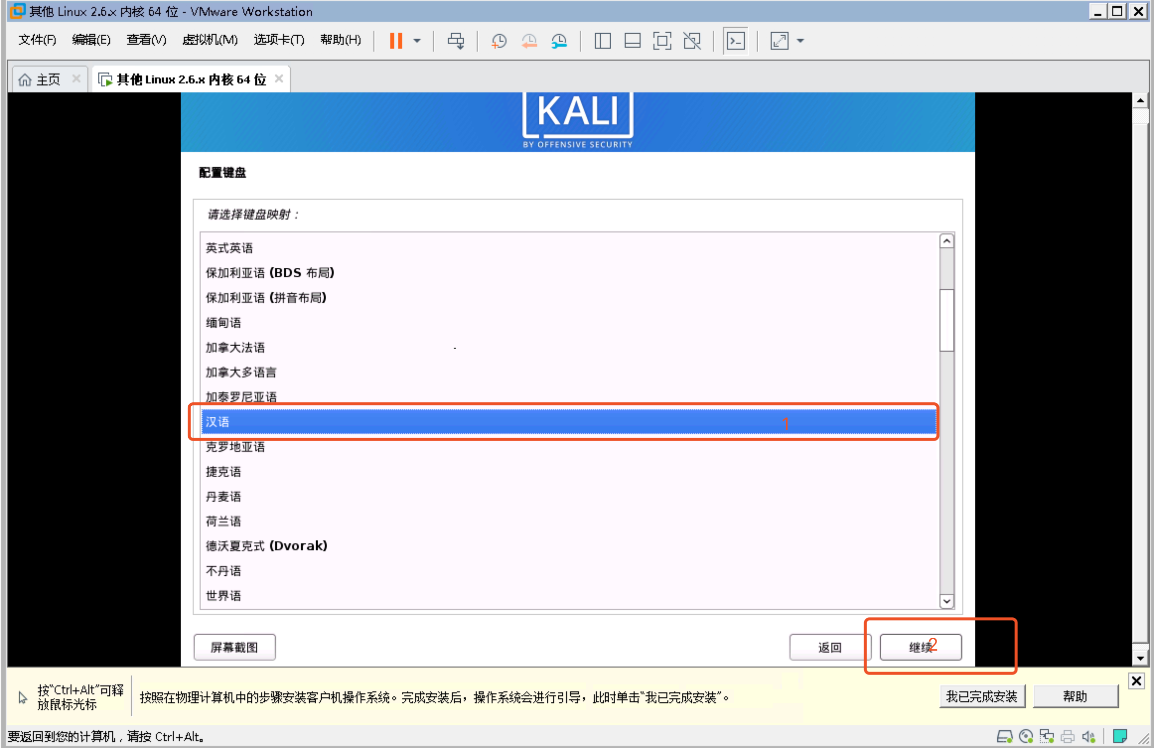
Task: Expand the stretch guest dropdown arrow
Action: click(800, 41)
